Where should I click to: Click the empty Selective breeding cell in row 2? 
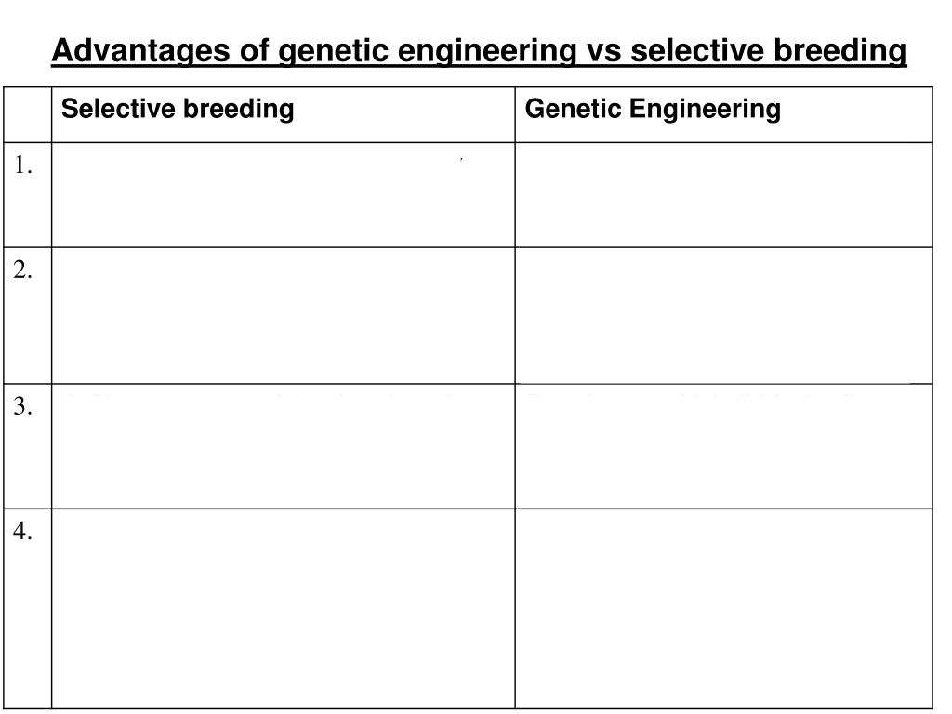click(284, 316)
